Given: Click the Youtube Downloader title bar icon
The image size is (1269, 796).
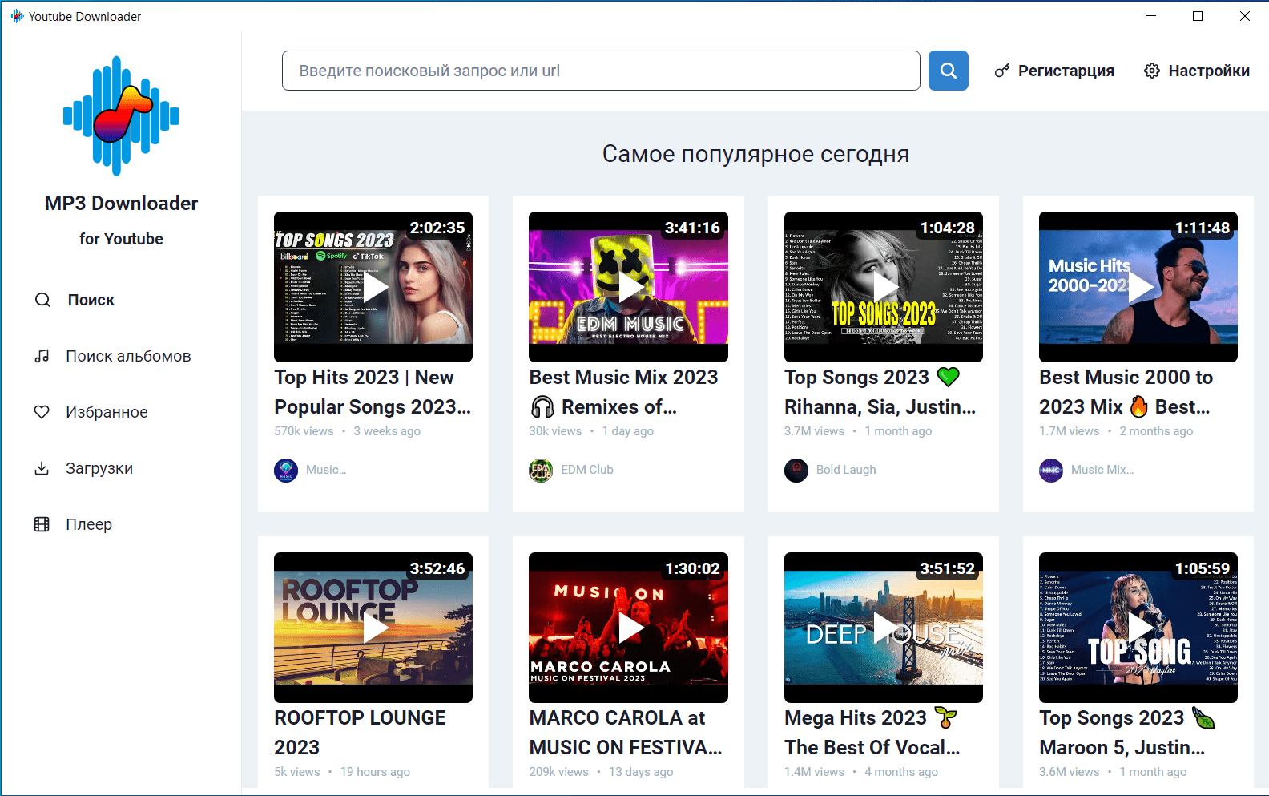Looking at the screenshot, I should point(16,16).
